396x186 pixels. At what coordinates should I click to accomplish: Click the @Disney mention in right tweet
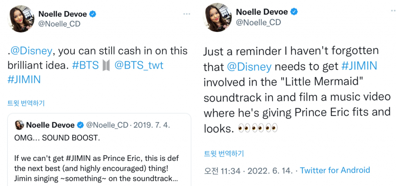point(249,67)
